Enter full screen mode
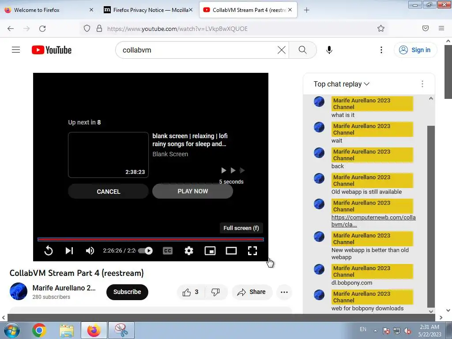Image resolution: width=452 pixels, height=339 pixels. pyautogui.click(x=252, y=251)
